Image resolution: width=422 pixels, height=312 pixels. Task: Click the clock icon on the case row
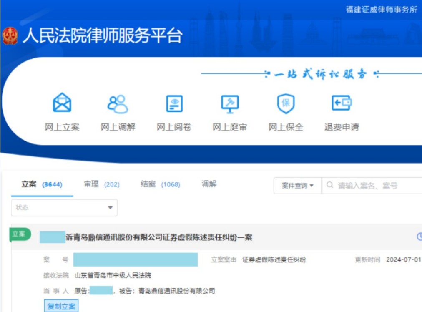coord(419,237)
